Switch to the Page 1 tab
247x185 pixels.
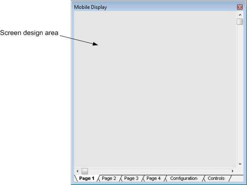(87, 178)
